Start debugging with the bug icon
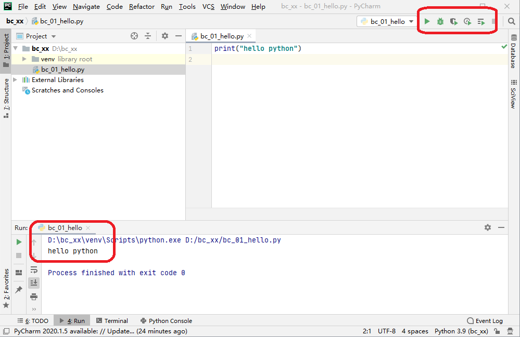This screenshot has width=520, height=337. coord(440,22)
